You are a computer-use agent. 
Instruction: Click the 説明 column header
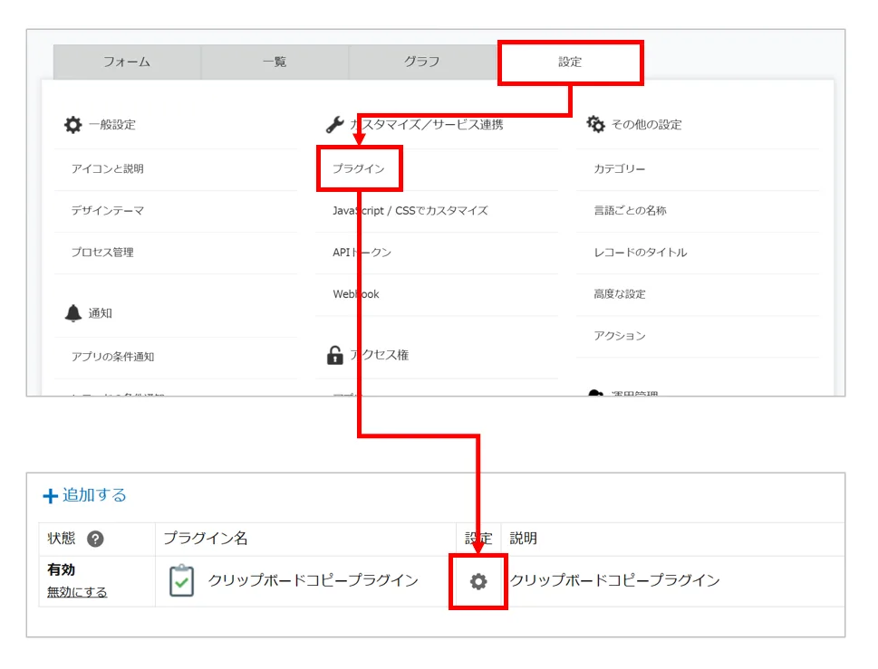click(523, 538)
